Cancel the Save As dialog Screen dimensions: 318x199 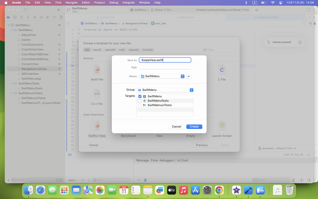(176, 127)
